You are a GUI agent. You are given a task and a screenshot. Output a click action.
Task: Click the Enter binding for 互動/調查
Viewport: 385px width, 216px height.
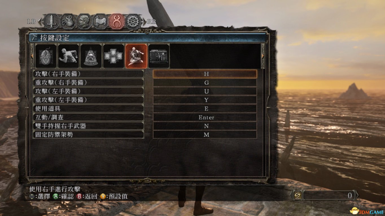point(205,117)
